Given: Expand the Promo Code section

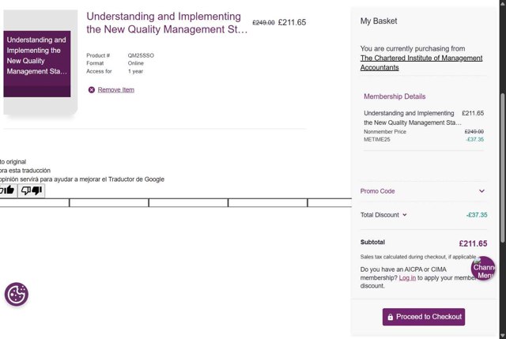Looking at the screenshot, I should pyautogui.click(x=422, y=191).
